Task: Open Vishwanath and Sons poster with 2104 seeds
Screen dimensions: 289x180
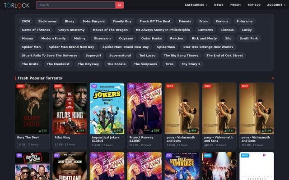Action: click(x=257, y=108)
